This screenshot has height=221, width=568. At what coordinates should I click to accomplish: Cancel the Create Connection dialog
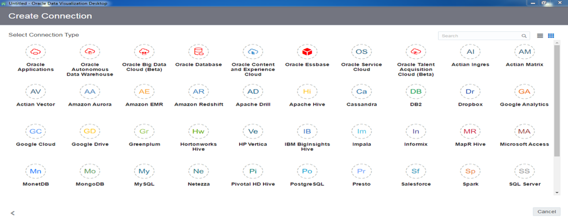click(x=546, y=212)
